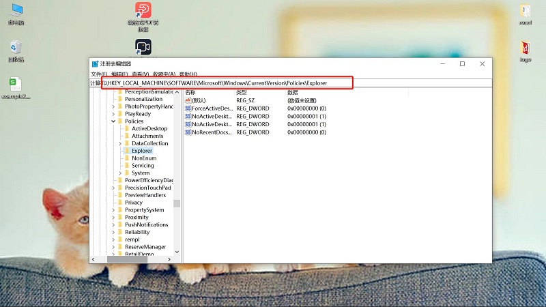Image resolution: width=546 pixels, height=307 pixels.
Task: Select the PlayReady tree label
Action: (x=138, y=114)
